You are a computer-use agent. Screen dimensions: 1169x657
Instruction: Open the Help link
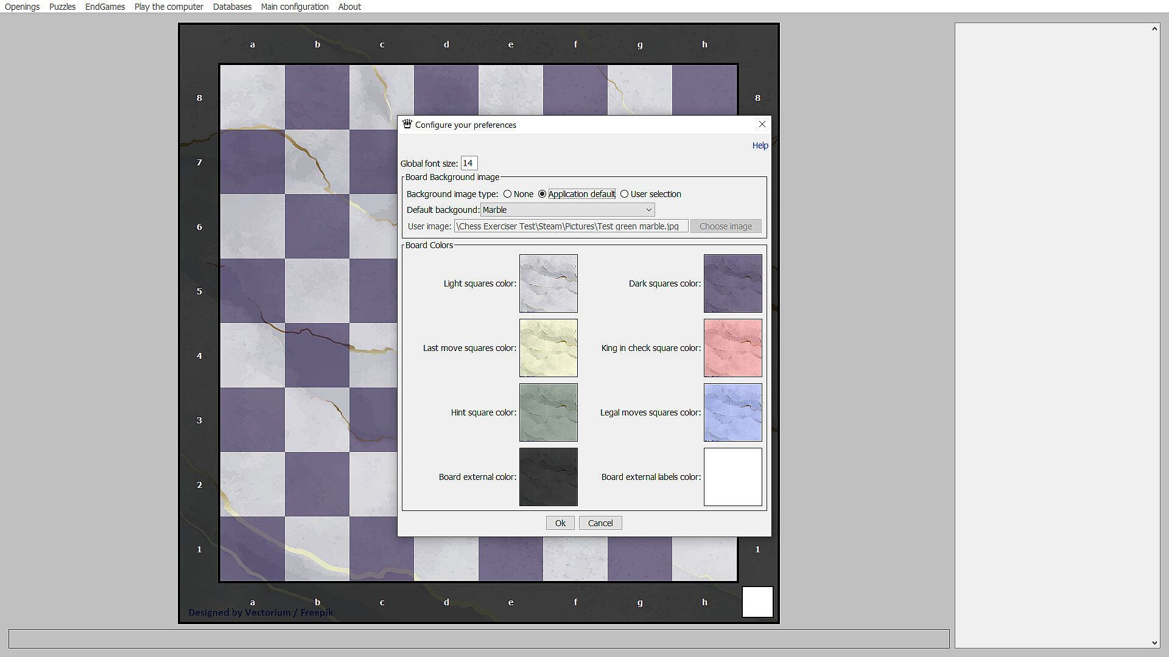(759, 145)
